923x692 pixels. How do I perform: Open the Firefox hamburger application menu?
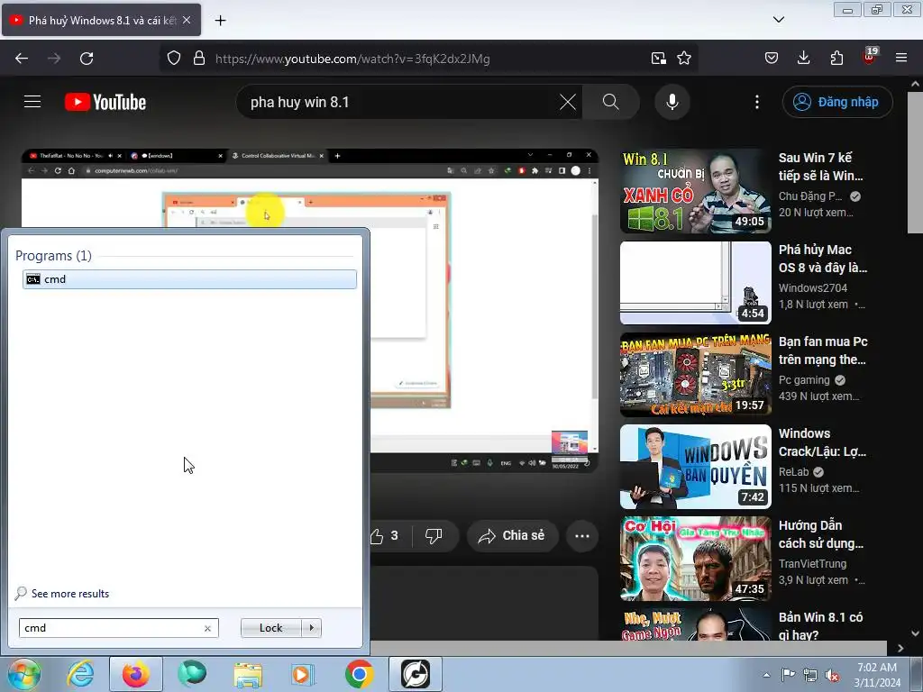(901, 59)
